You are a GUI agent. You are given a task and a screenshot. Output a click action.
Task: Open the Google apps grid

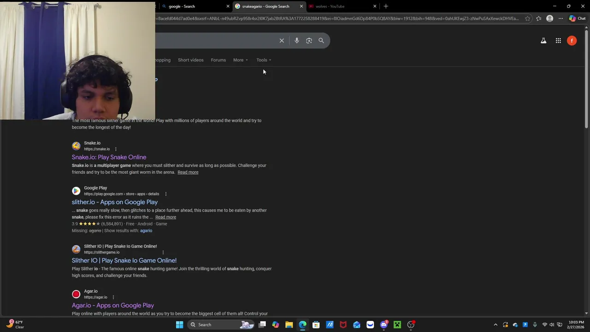[x=558, y=41]
